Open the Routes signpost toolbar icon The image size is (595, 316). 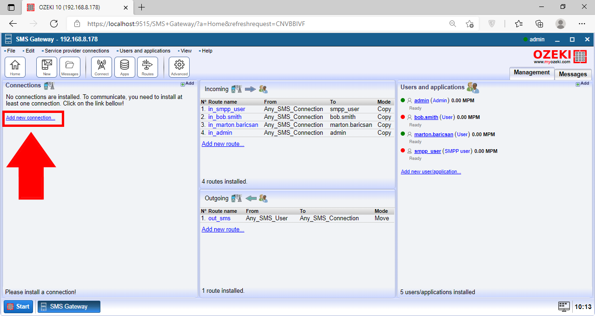(147, 67)
